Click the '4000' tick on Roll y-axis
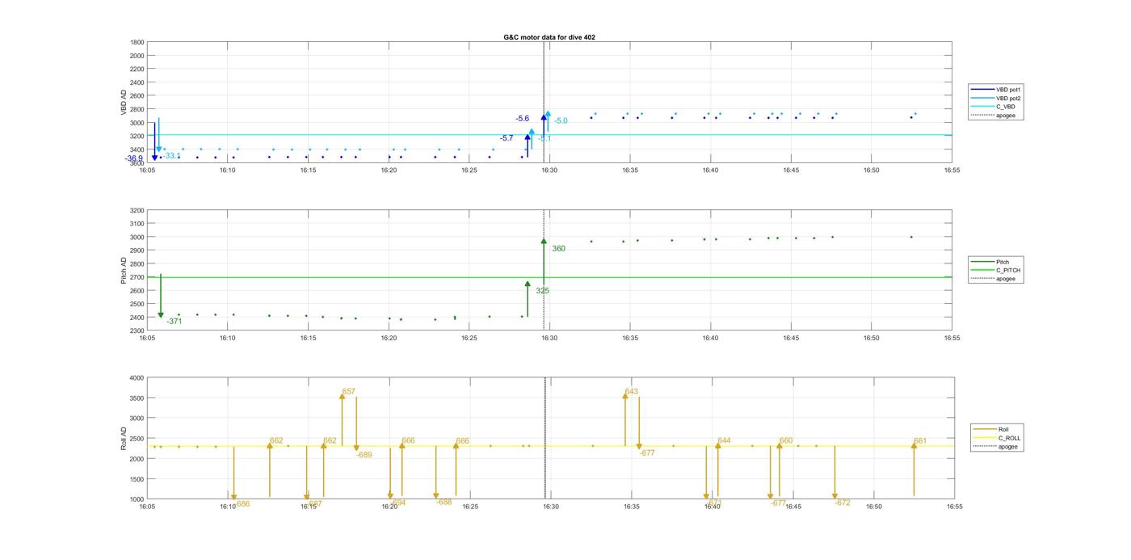Image resolution: width=1131 pixels, height=560 pixels. (137, 378)
